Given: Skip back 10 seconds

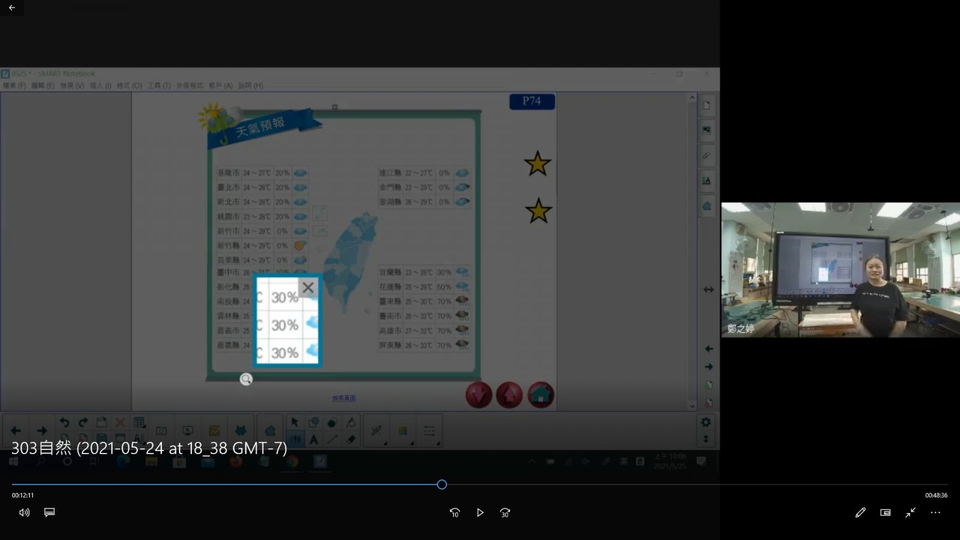Looking at the screenshot, I should click(455, 512).
